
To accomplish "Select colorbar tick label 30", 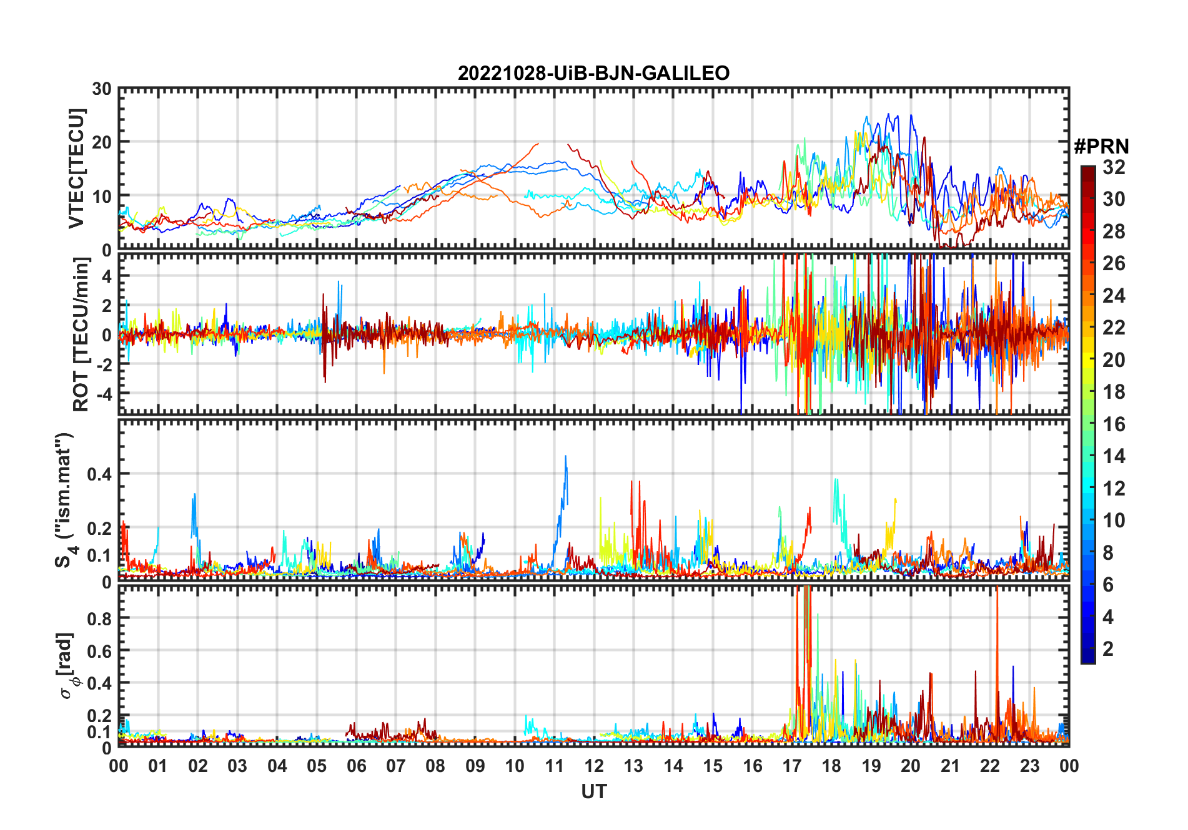I will tap(1114, 199).
